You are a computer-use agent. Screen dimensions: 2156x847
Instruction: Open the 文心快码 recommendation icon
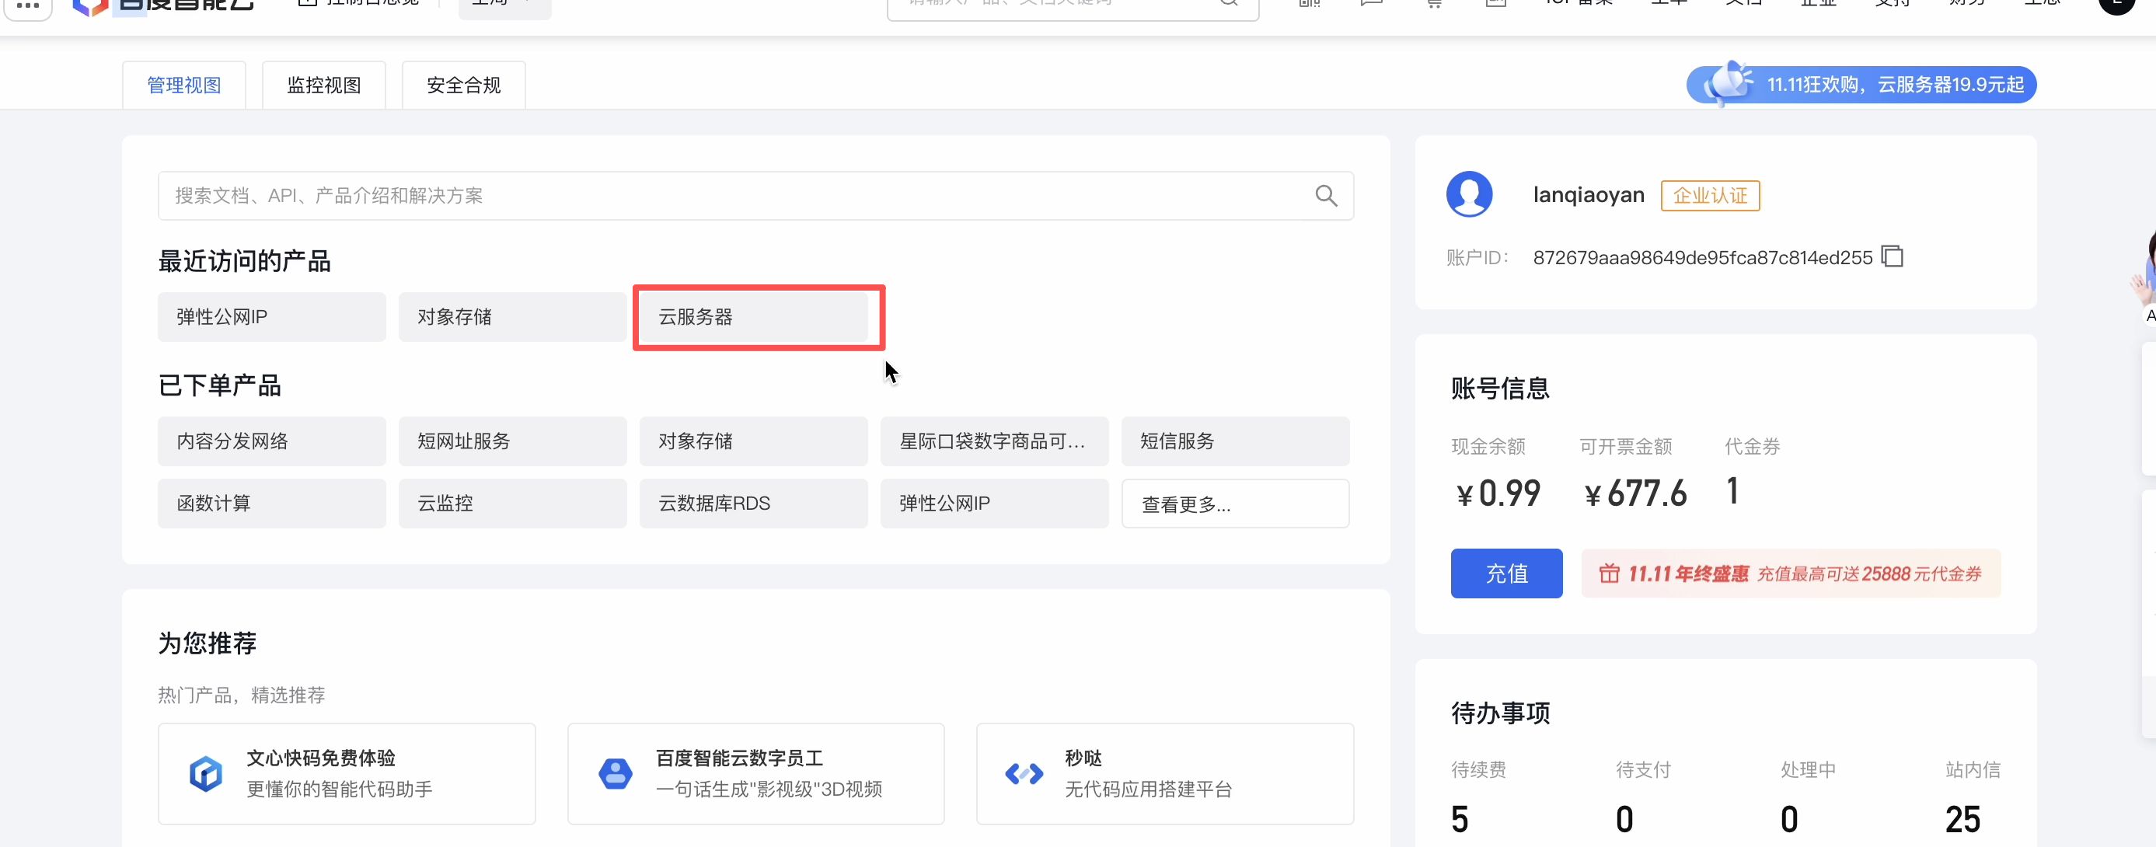(206, 773)
